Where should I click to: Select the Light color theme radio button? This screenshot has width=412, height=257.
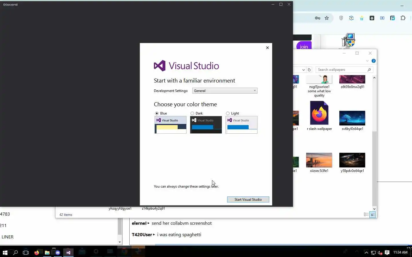(x=228, y=113)
